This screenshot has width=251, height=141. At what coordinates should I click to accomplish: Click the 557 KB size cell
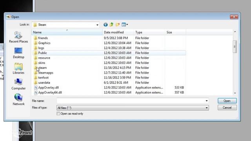point(179,92)
